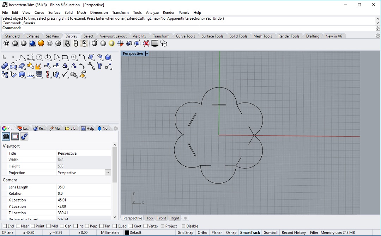Click into the Command input field
The image size is (381, 236).
pos(198,28)
